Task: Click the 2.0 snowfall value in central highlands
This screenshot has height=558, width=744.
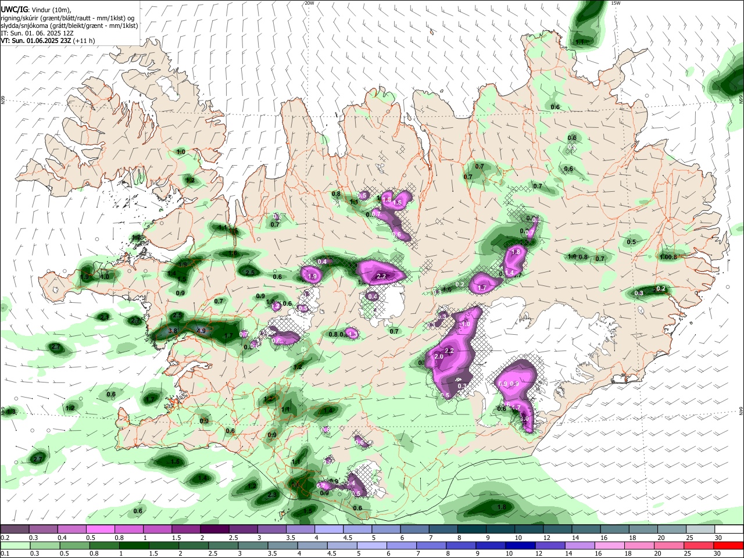Action: [439, 357]
